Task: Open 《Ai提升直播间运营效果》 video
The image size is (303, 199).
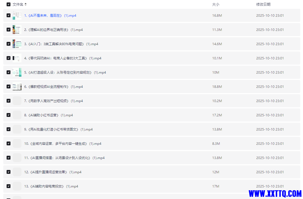Action: [x=53, y=172]
